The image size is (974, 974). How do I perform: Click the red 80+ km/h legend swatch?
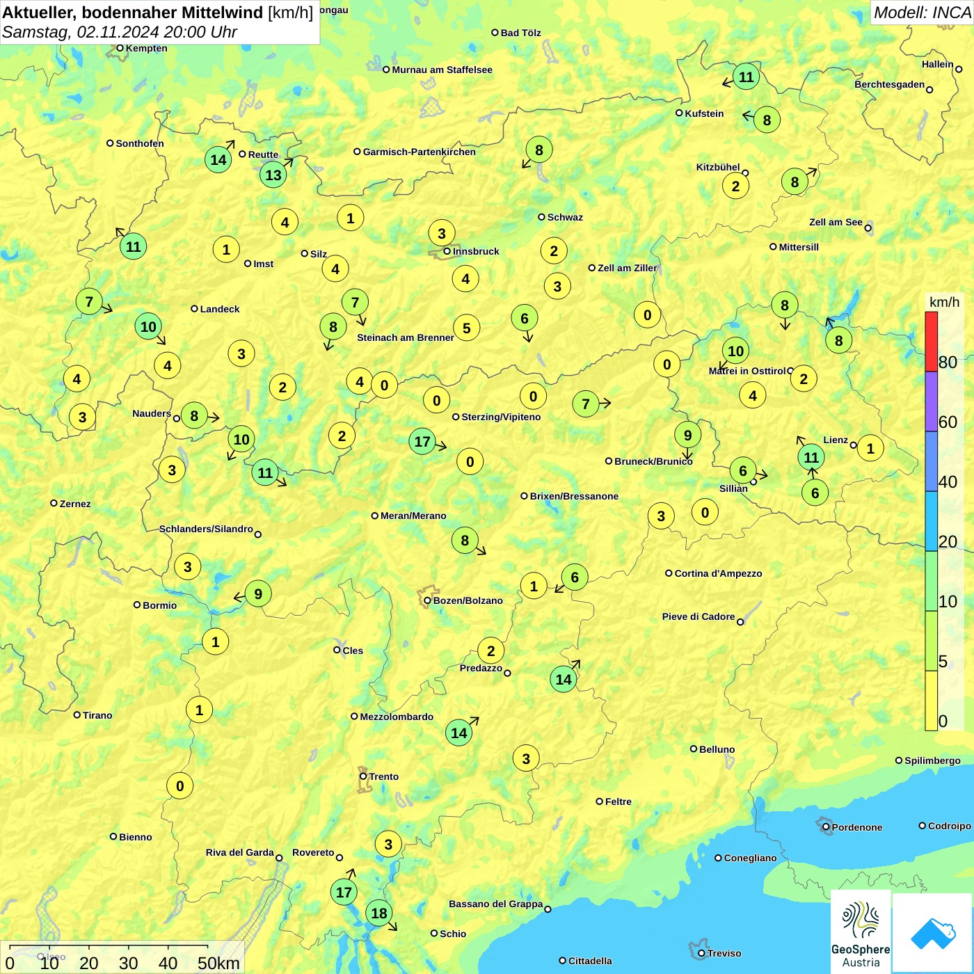click(x=931, y=342)
